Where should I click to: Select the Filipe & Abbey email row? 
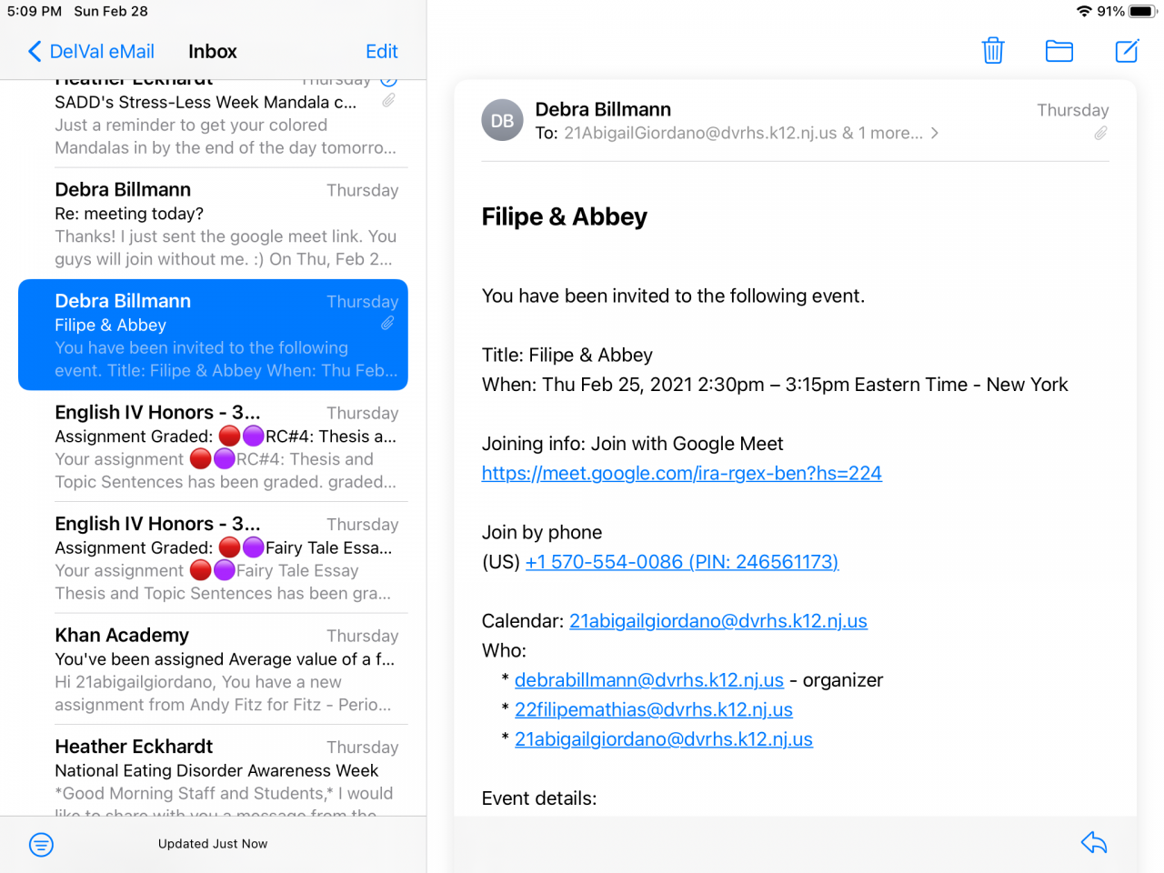pyautogui.click(x=213, y=335)
